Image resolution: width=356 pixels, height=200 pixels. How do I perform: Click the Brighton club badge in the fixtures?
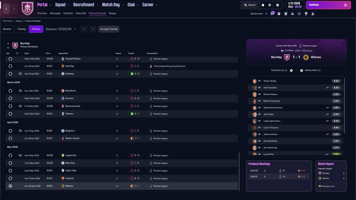pos(63,131)
